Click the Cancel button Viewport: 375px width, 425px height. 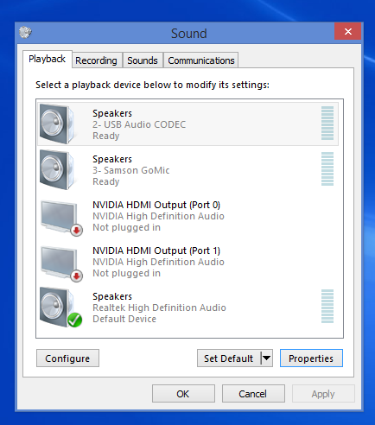[x=253, y=394]
